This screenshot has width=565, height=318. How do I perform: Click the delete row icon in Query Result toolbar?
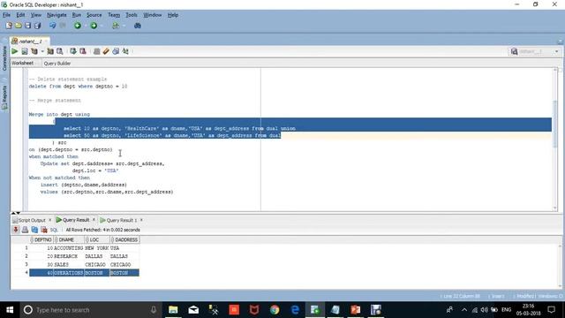[x=44, y=230]
